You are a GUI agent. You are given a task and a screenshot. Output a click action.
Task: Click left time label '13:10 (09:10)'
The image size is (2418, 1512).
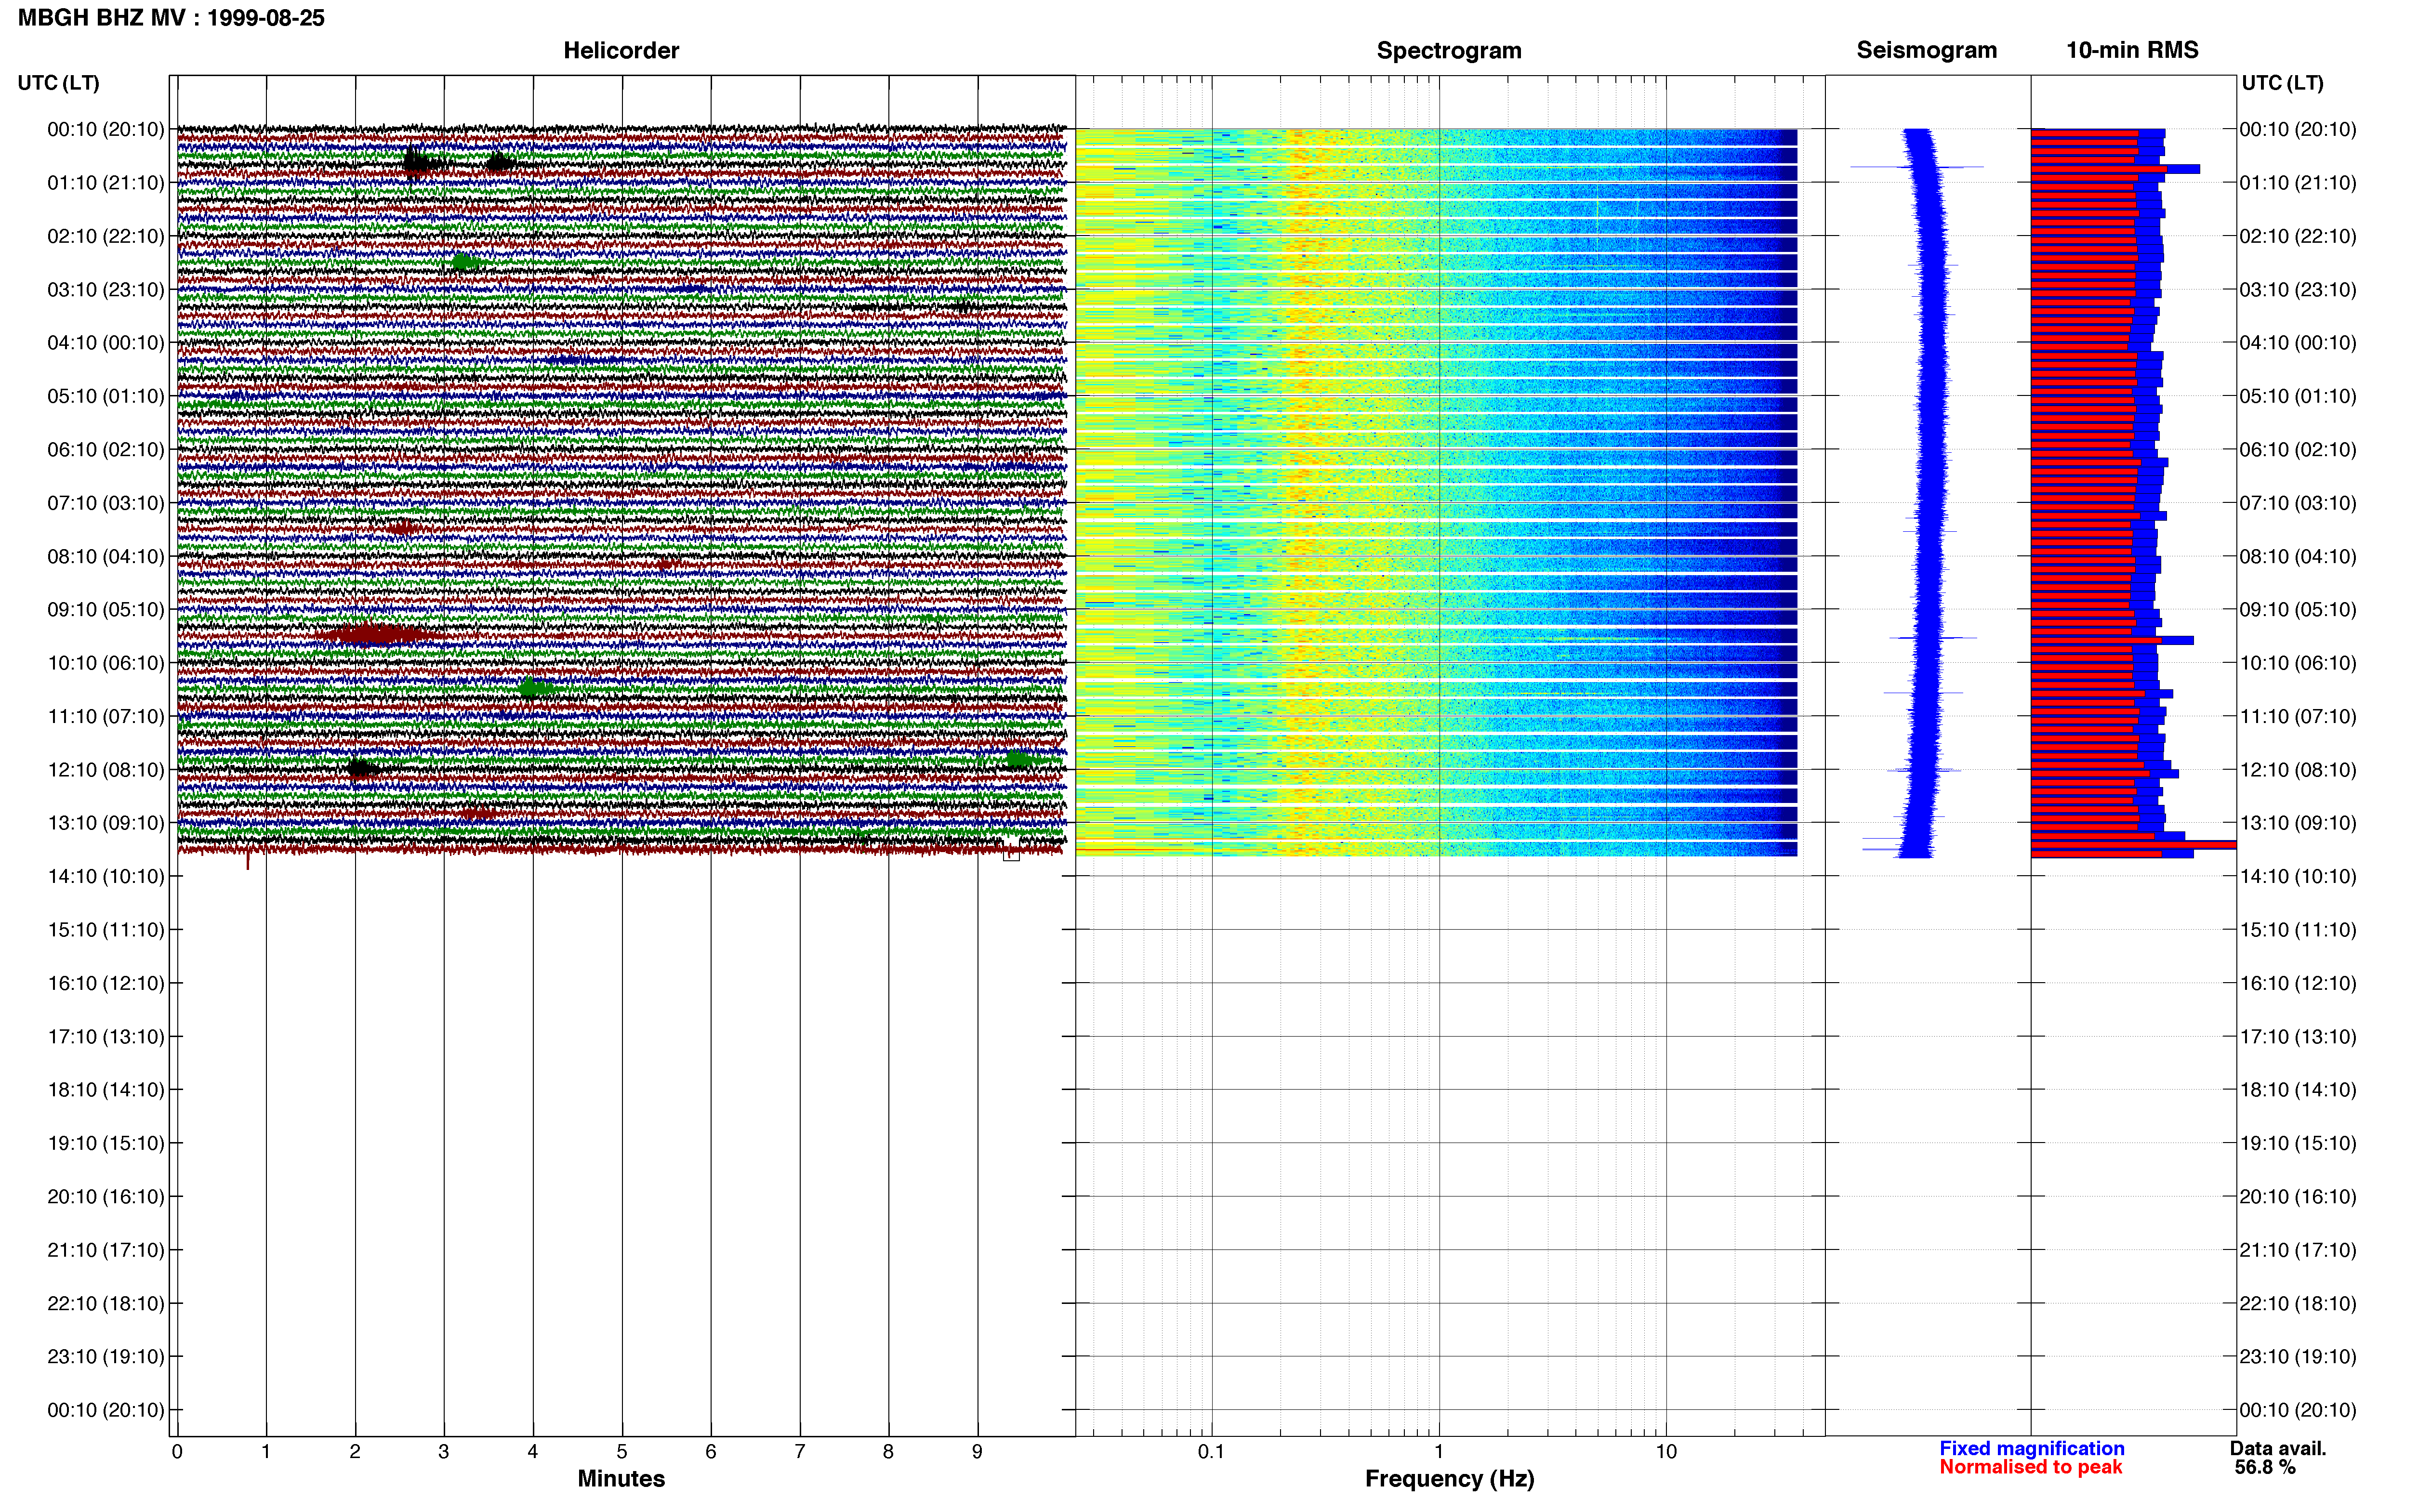pos(106,823)
